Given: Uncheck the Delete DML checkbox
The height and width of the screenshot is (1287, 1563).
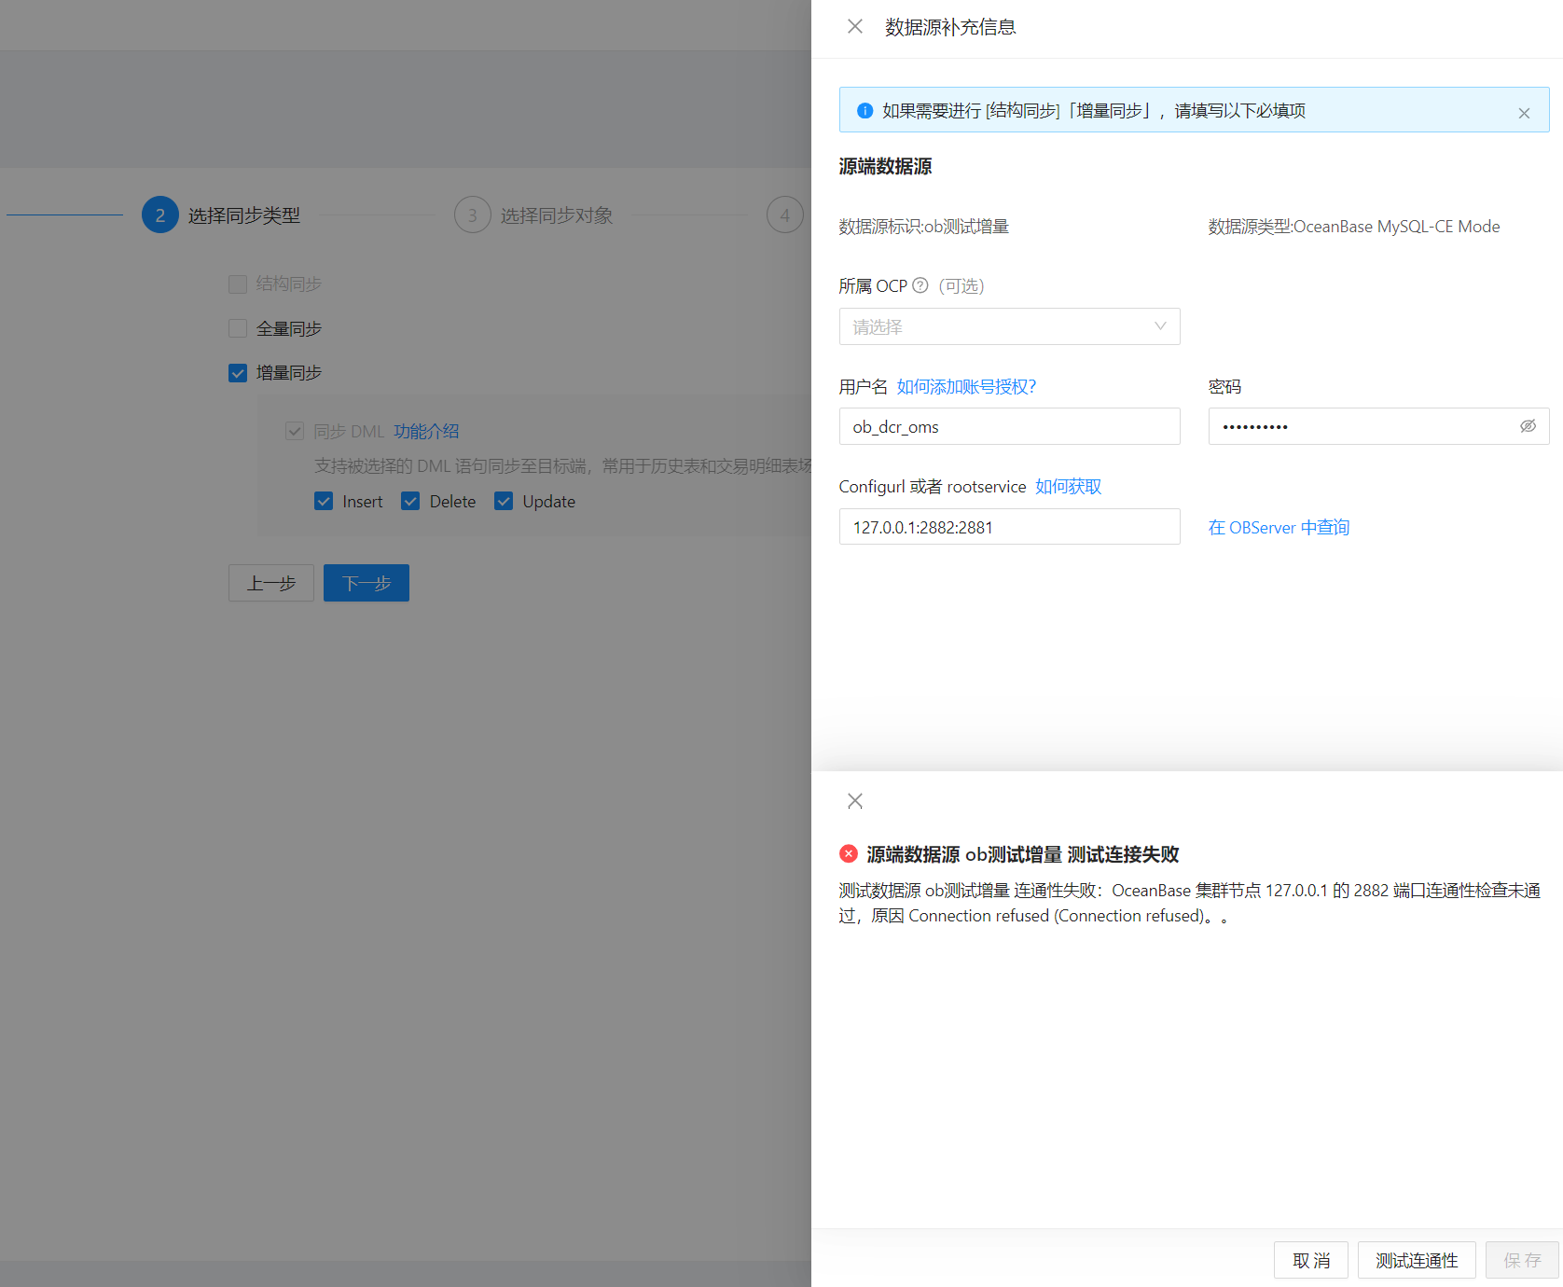Looking at the screenshot, I should (x=410, y=501).
